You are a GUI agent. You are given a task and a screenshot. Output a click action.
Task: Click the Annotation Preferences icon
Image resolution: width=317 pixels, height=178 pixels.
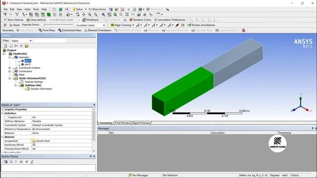click(156, 20)
